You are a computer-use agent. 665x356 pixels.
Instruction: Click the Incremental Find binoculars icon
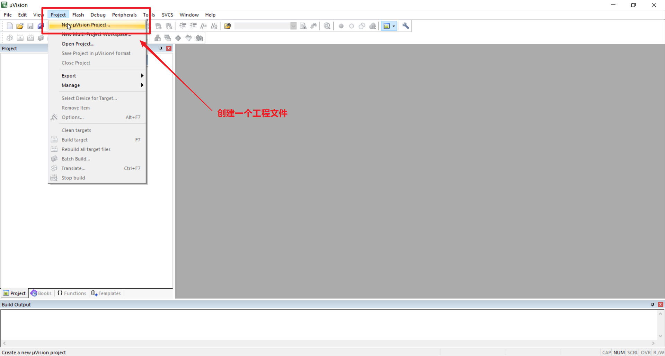[x=313, y=26]
